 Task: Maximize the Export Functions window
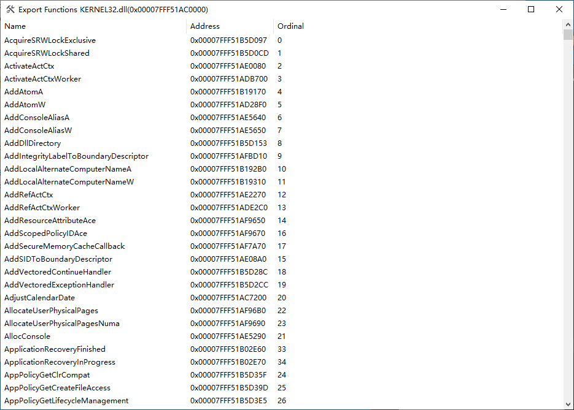point(531,10)
